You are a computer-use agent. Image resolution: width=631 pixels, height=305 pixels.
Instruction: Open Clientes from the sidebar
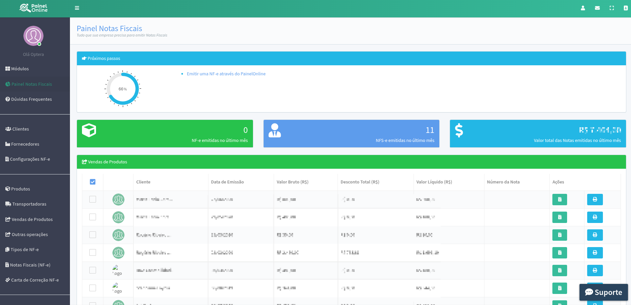(20, 129)
